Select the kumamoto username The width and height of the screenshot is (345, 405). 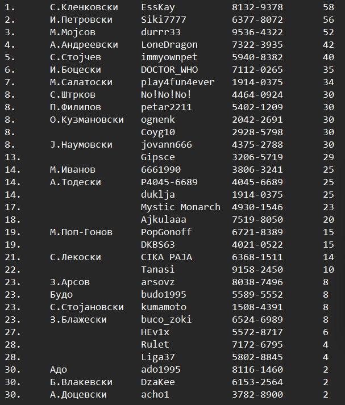tap(163, 307)
